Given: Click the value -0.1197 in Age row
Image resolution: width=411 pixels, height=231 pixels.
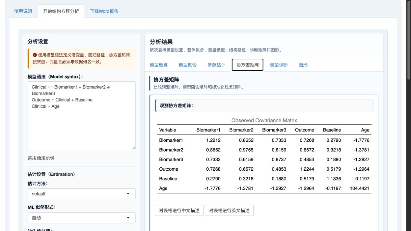Looking at the screenshot, I should (333, 188).
